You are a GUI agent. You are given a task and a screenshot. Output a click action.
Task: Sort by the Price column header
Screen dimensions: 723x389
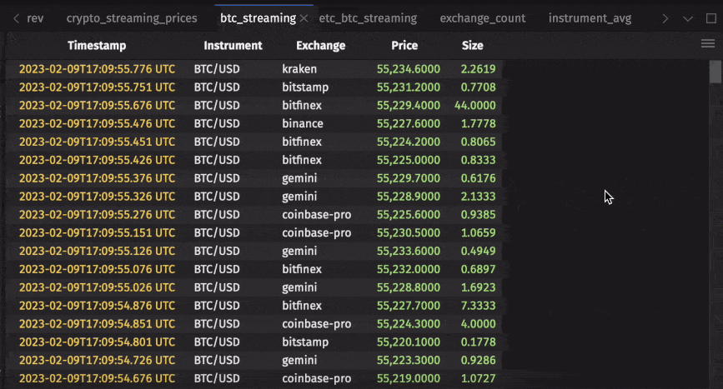[x=404, y=46]
